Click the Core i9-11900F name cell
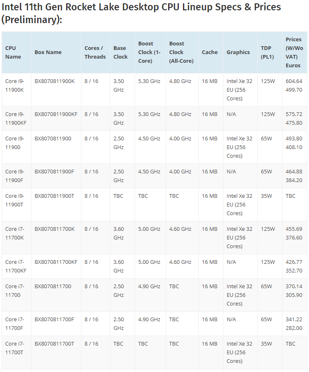The image size is (309, 372). click(x=15, y=176)
